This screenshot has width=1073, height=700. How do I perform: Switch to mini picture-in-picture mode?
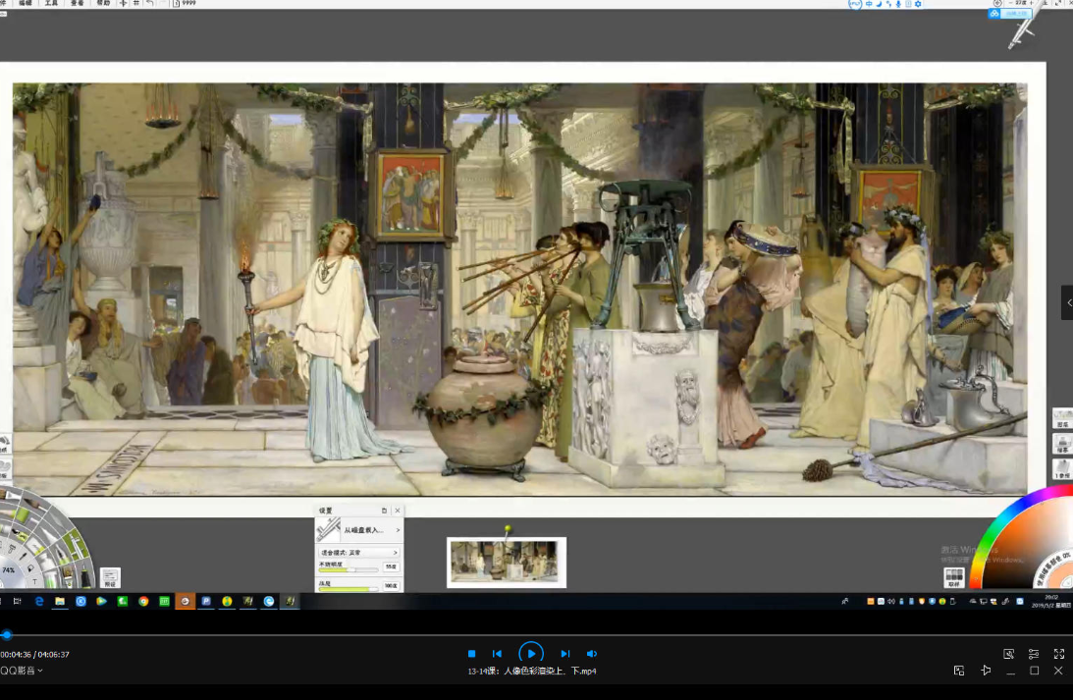pyautogui.click(x=959, y=671)
